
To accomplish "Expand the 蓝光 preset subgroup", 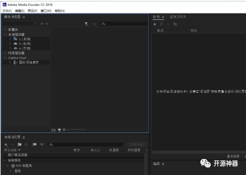I will (x=11, y=171).
